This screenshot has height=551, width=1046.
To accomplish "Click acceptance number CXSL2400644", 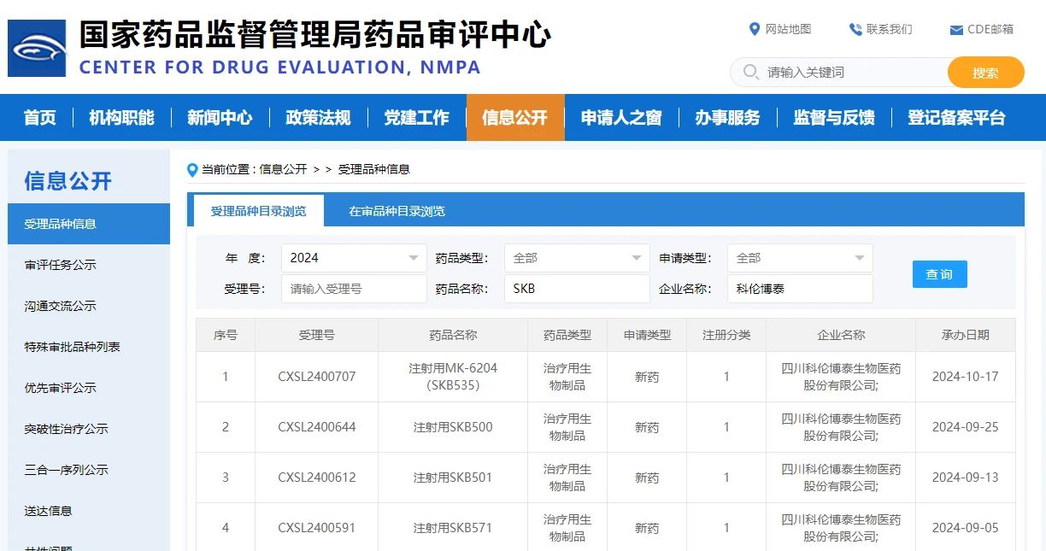I will tap(316, 427).
